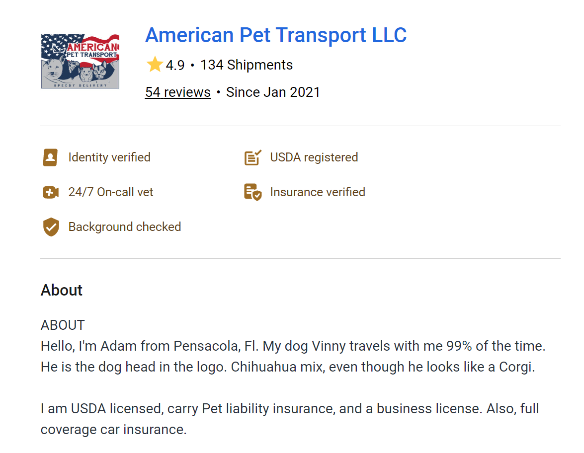Click the paragraph mentioning Pet liability insurance
The width and height of the screenshot is (584, 453).
(290, 419)
